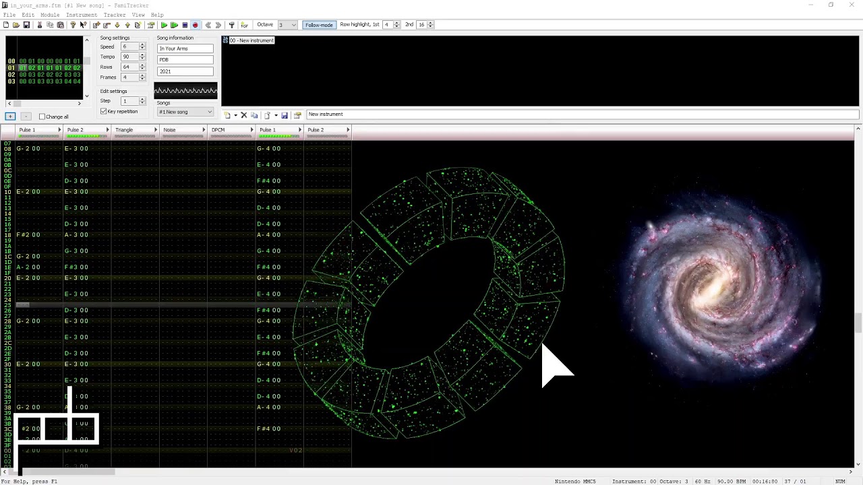
Task: Click the minus button below frame editor
Action: (x=26, y=117)
